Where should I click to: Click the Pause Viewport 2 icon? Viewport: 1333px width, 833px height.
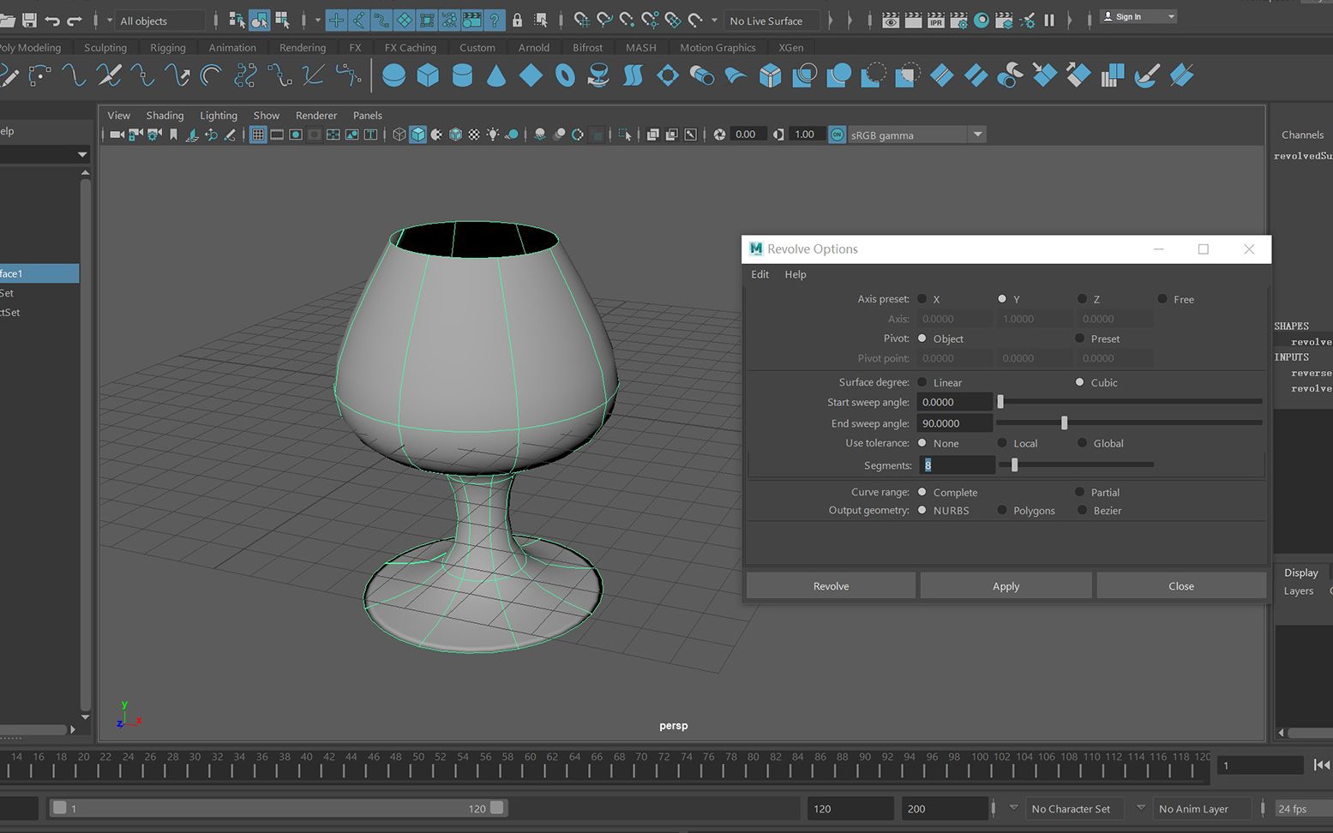point(1049,20)
